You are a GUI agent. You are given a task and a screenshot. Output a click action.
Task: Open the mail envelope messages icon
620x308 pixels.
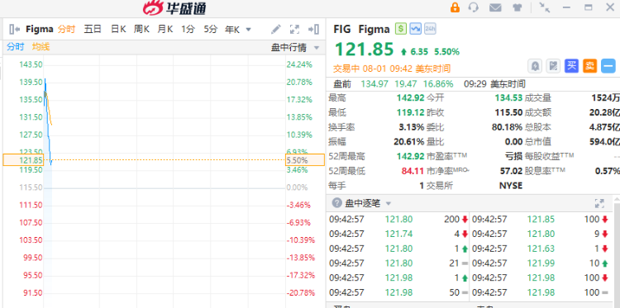(x=495, y=7)
